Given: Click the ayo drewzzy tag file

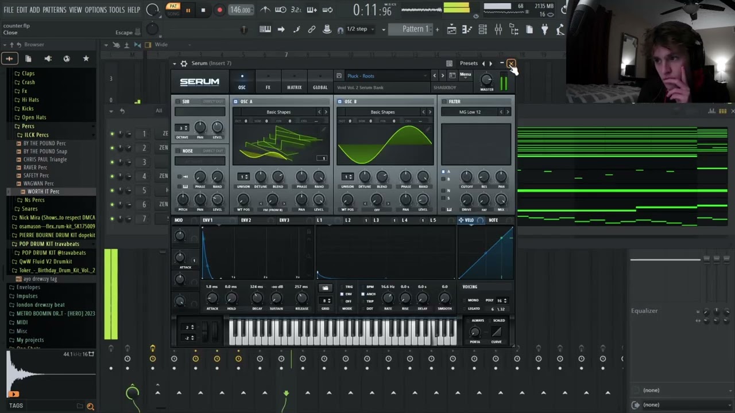Looking at the screenshot, I should [40, 279].
